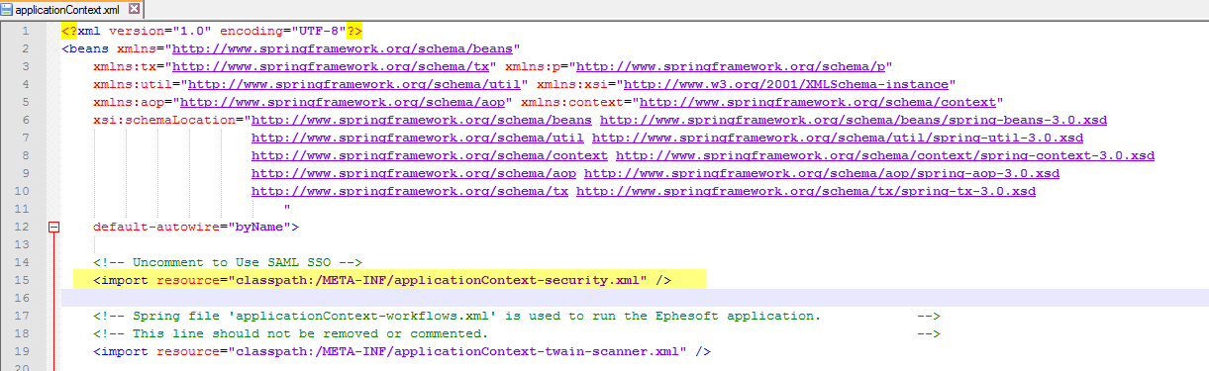This screenshot has width=1209, height=371.
Task: Open the spring-beans-3.0.xsd URL
Action: [854, 120]
